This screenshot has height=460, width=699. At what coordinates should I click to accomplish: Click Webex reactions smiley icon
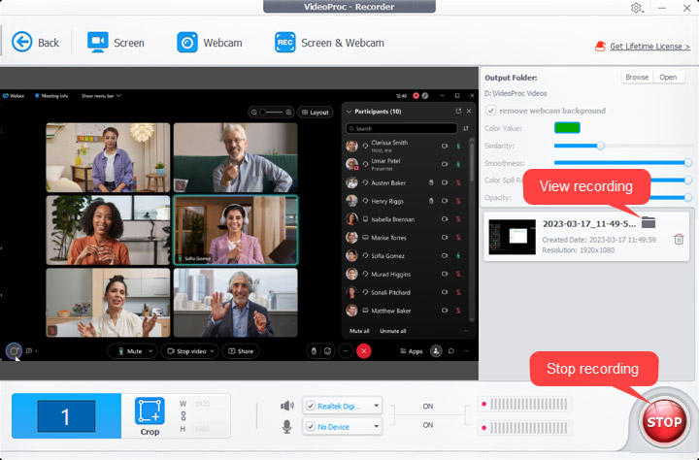coord(328,351)
